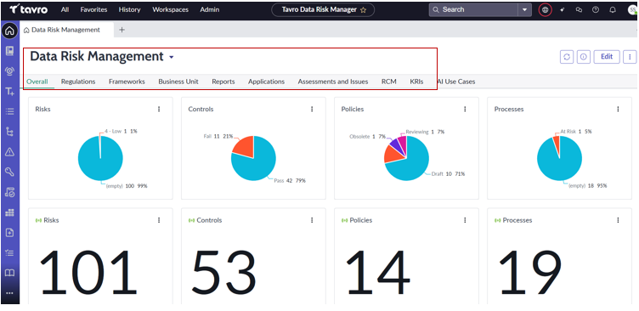Switch to the Applications tab
The image size is (639, 311).
click(x=267, y=82)
